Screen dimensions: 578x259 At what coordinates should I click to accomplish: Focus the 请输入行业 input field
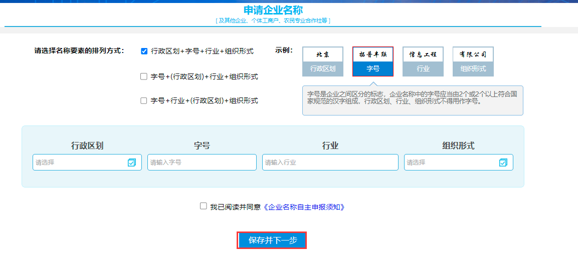point(330,162)
